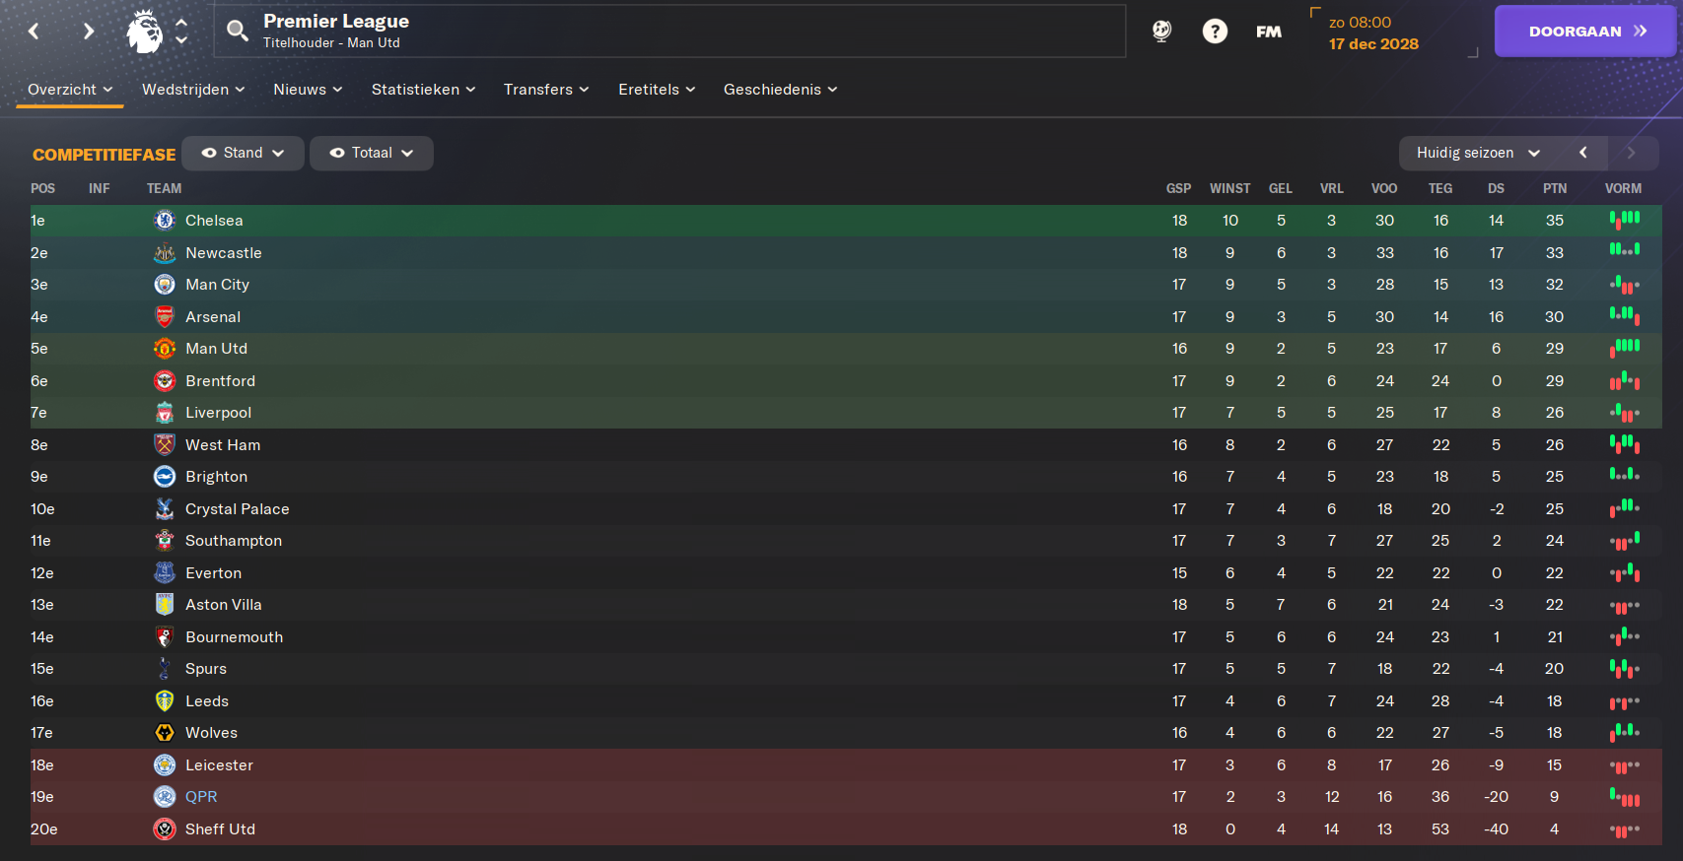Click the Chelsea club badge
The image size is (1683, 861).
[165, 221]
